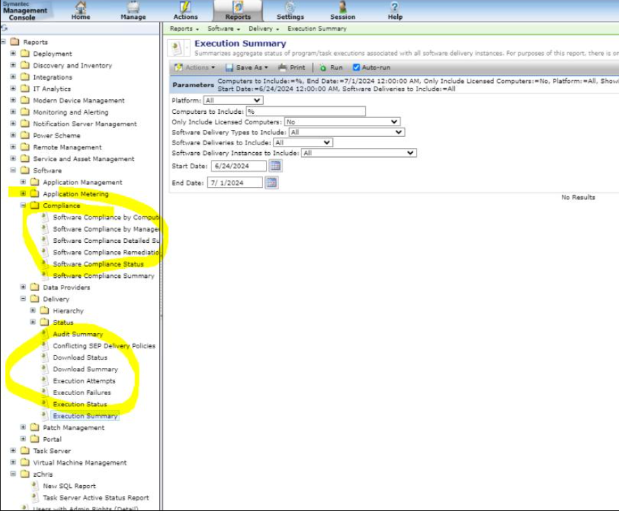619x511 pixels.
Task: Open the Settings gear icon menu
Action: [x=290, y=7]
